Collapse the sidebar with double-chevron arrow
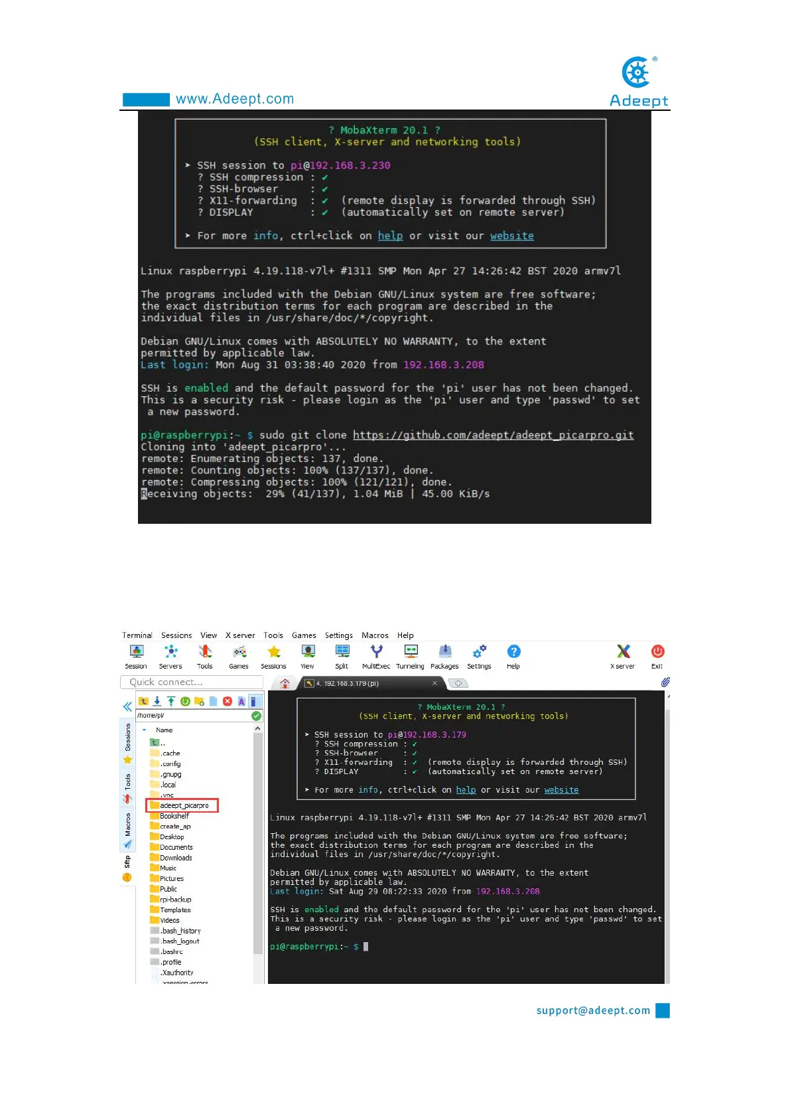Screen dimensions: 790x1118 [127, 706]
